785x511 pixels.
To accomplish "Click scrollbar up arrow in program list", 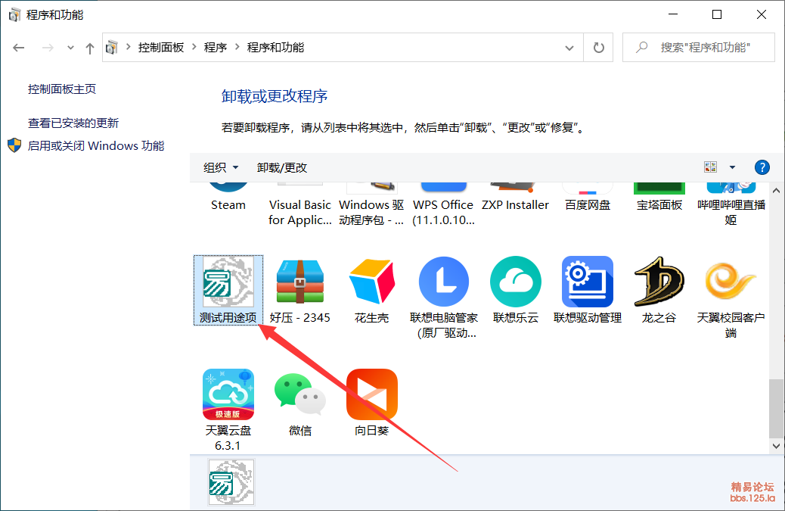I will click(x=776, y=190).
